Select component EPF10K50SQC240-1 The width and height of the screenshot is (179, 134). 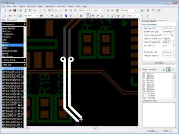13,89
